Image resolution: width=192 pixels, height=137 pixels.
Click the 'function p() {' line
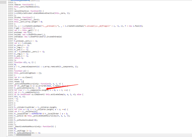(21, 71)
